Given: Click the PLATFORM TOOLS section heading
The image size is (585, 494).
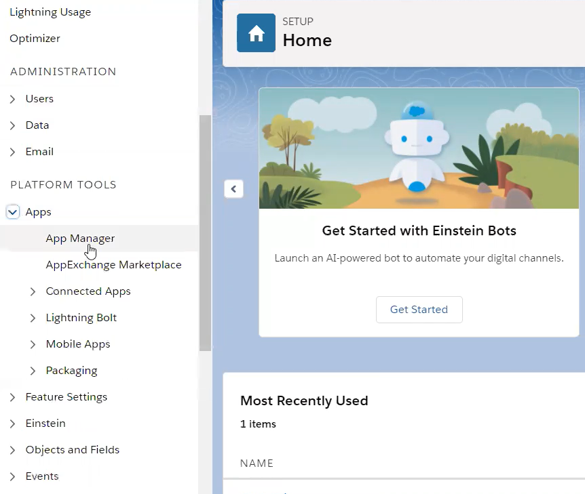Looking at the screenshot, I should tap(63, 185).
